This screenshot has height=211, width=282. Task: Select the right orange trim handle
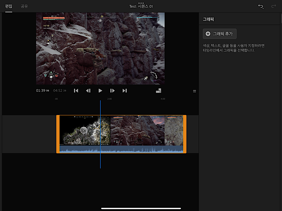click(x=185, y=134)
